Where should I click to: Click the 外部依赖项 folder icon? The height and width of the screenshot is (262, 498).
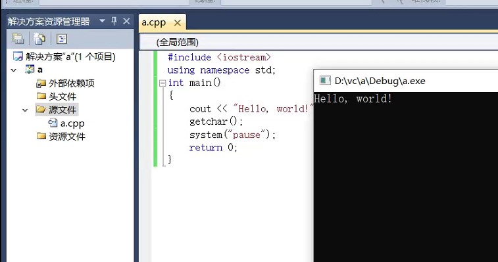click(x=41, y=83)
